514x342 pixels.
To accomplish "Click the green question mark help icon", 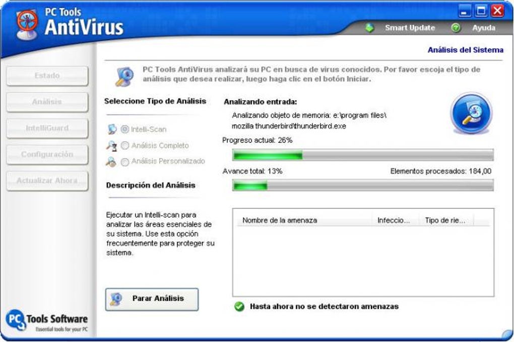I will pos(456,28).
